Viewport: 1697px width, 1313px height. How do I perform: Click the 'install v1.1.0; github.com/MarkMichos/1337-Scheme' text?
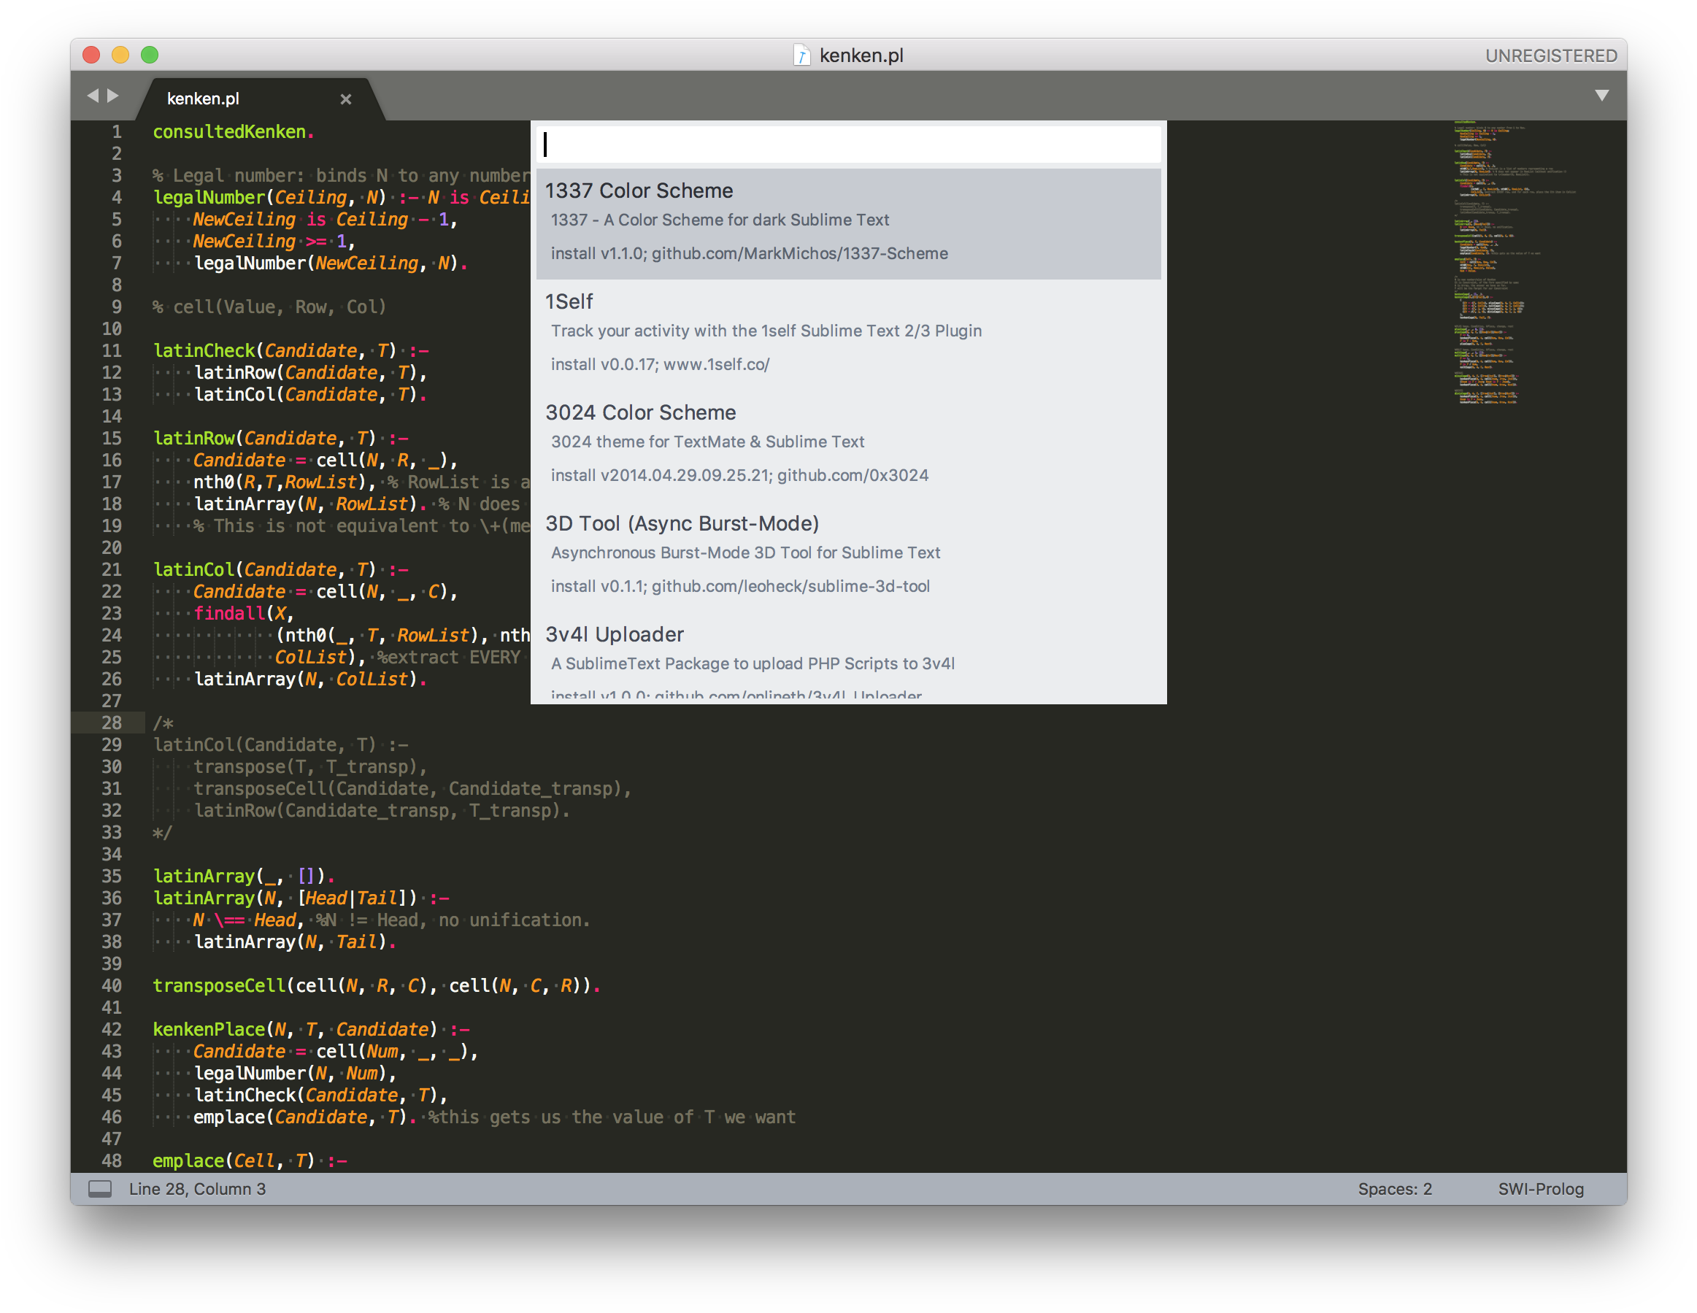749,253
